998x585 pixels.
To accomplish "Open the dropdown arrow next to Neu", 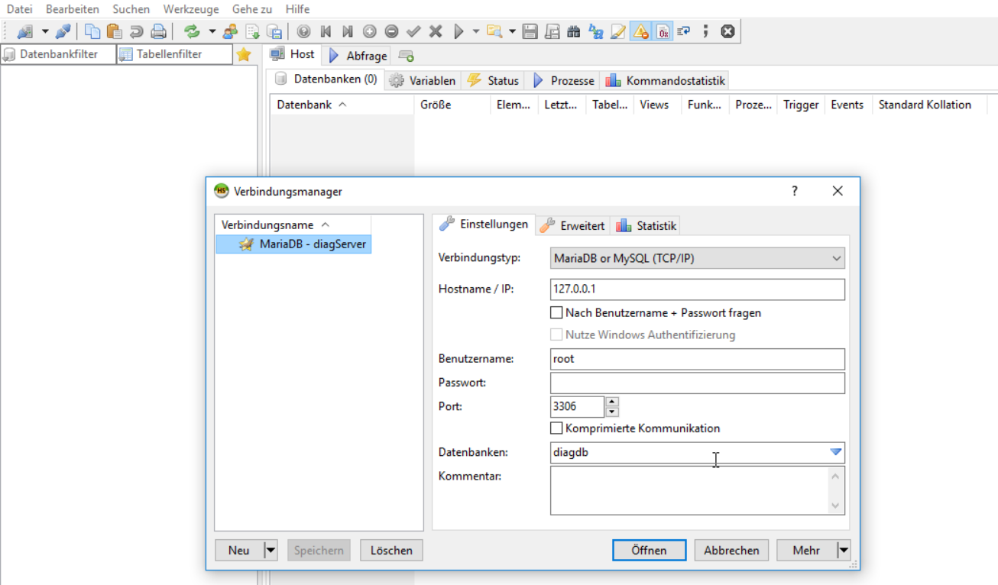I will [270, 550].
